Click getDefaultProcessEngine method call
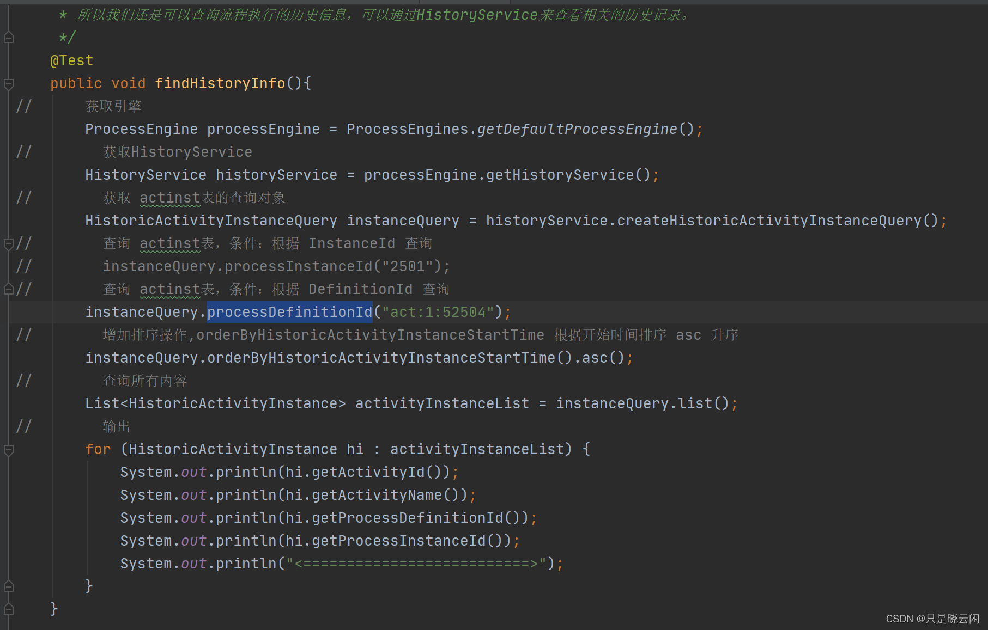This screenshot has height=630, width=988. pyautogui.click(x=577, y=129)
